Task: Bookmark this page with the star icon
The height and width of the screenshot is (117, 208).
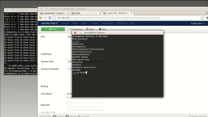Action: tap(202, 18)
